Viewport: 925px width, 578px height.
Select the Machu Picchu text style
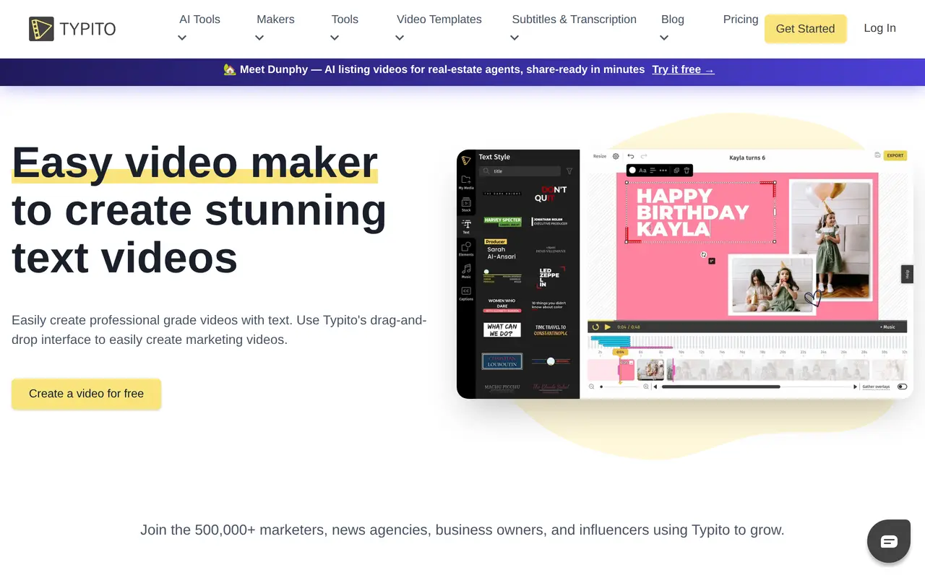[x=502, y=387]
